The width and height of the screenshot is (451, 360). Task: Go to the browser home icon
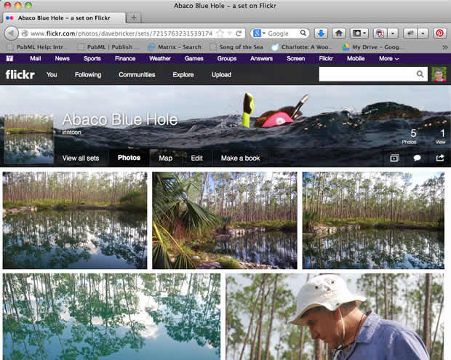pyautogui.click(x=339, y=33)
